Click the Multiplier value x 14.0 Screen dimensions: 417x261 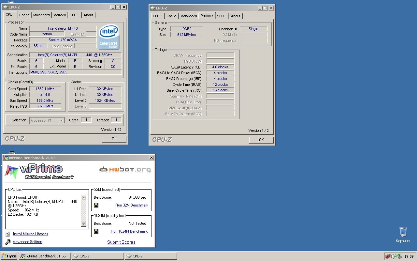coord(45,95)
